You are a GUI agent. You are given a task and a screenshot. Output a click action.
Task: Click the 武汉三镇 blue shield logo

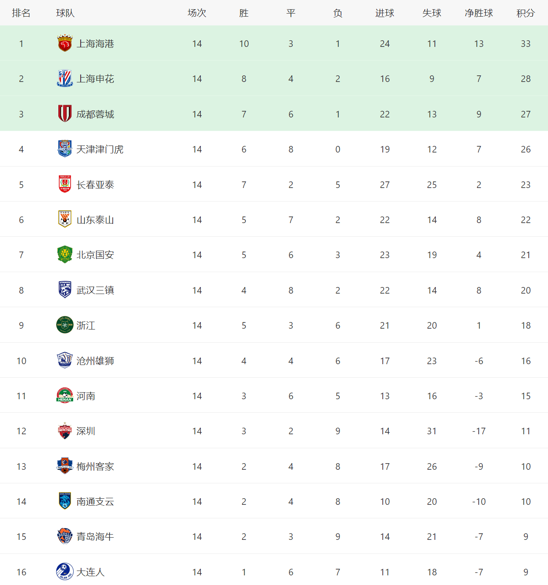click(x=65, y=290)
